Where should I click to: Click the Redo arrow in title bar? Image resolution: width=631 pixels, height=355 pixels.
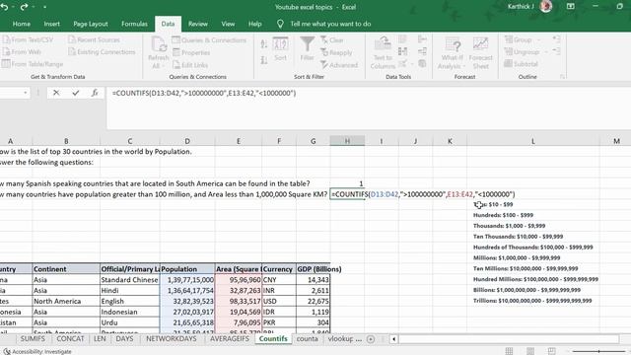pyautogui.click(x=24, y=7)
